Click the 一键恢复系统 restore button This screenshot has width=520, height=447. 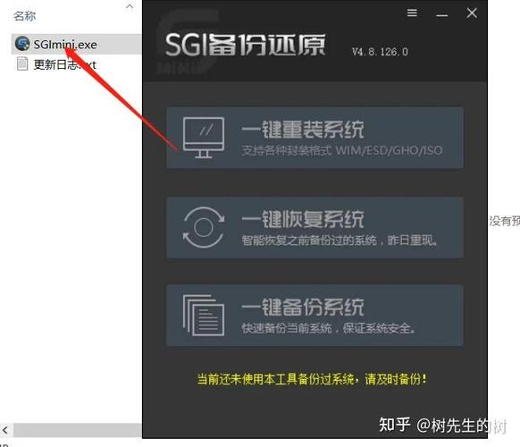pos(315,227)
